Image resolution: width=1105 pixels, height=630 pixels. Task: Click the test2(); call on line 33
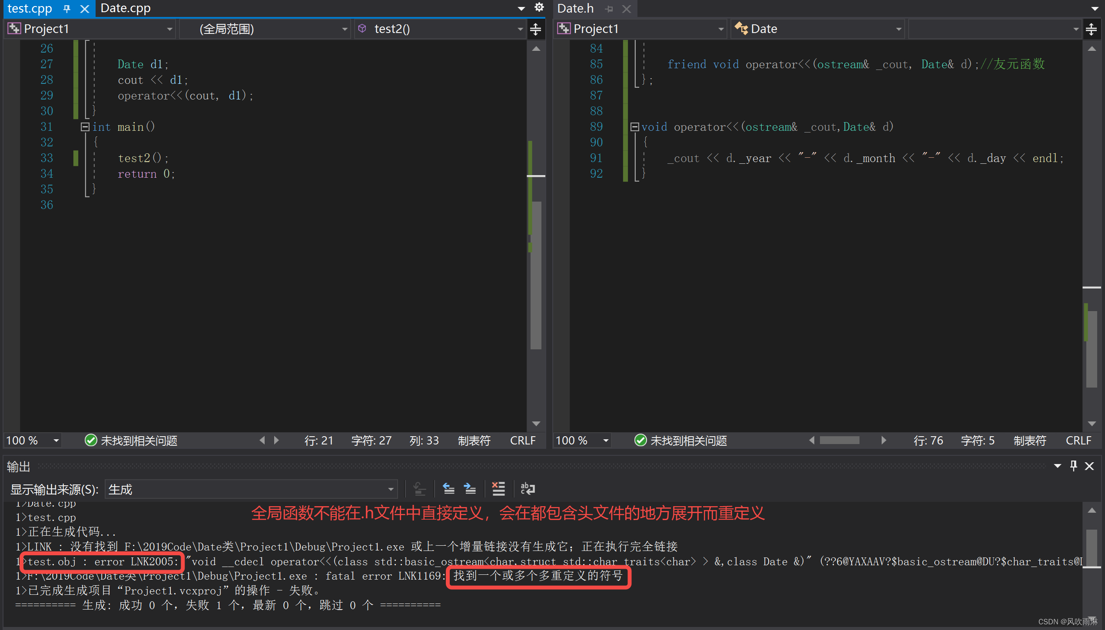(143, 158)
